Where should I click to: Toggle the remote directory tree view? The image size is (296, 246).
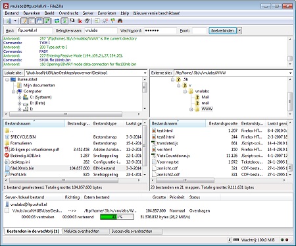tap(39, 21)
